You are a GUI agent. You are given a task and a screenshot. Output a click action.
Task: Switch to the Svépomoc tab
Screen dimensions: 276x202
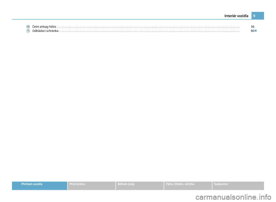pos(221,184)
